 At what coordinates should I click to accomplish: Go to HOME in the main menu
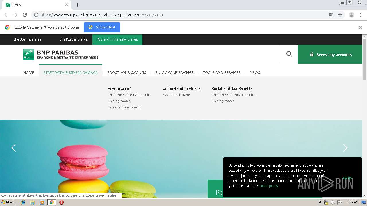coord(29,72)
